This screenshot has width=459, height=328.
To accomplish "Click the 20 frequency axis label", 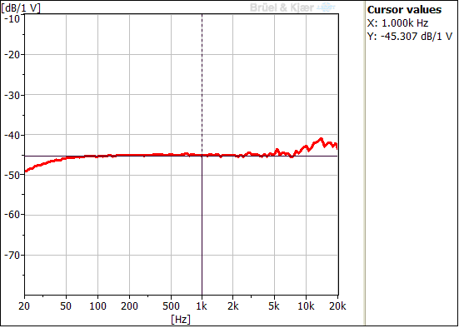I will (x=24, y=306).
